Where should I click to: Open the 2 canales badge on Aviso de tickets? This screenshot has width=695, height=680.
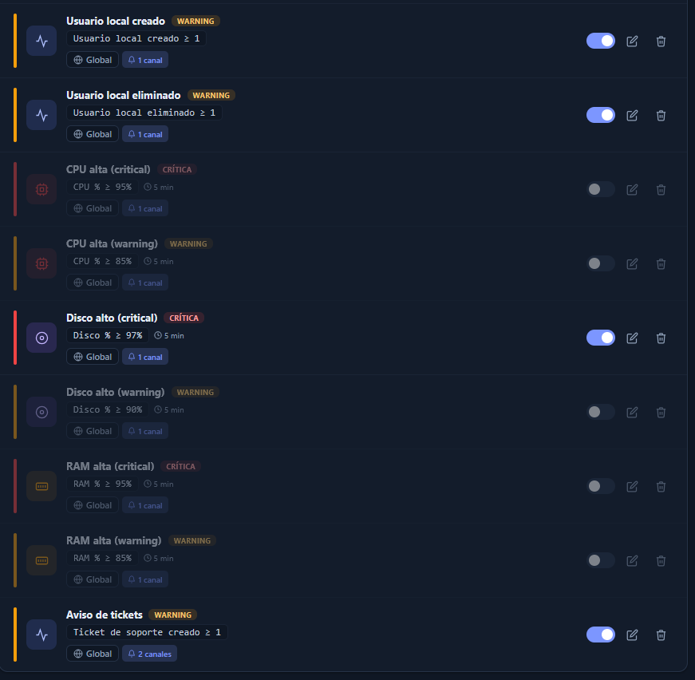pyautogui.click(x=150, y=654)
